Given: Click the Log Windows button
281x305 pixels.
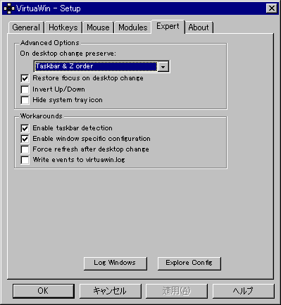Looking at the screenshot, I should point(115,263).
